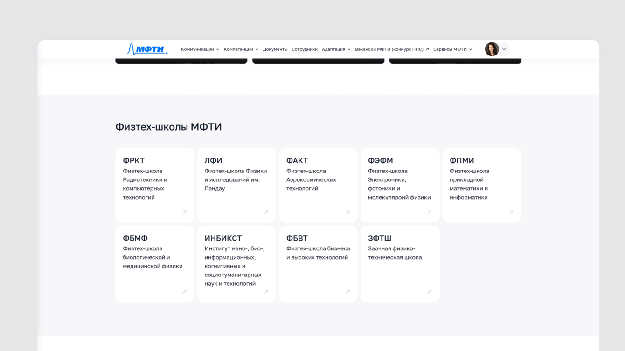This screenshot has height=351, width=625.
Task: Click the arrow icon on ФБМФ card
Action: (184, 292)
